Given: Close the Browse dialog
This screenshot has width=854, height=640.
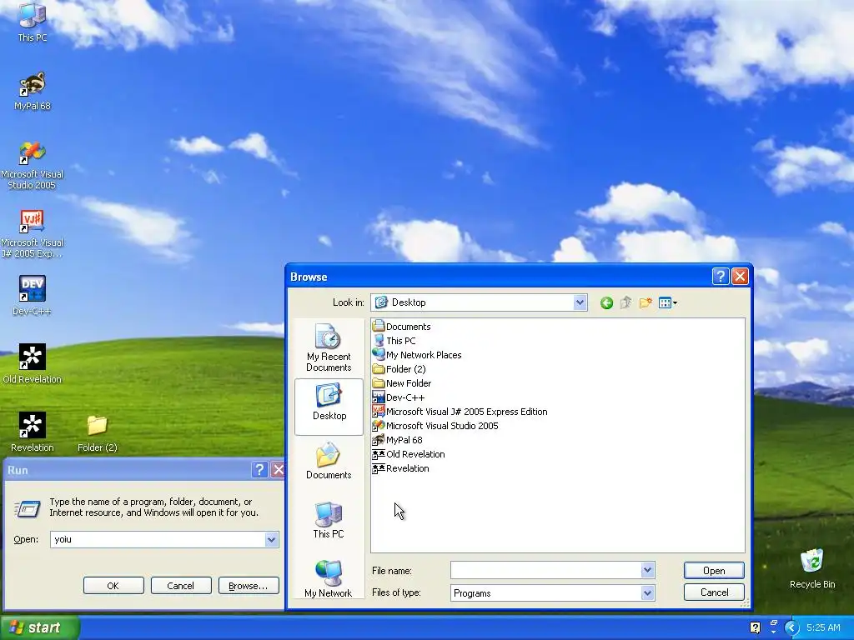Looking at the screenshot, I should [740, 277].
